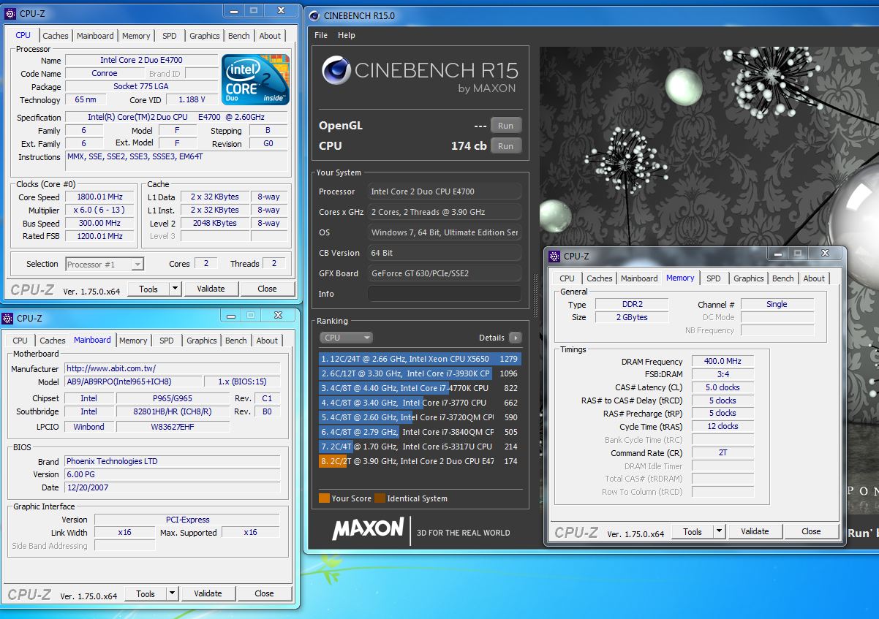The image size is (879, 619).
Task: Select About tab in Mainboard CPU-Z window
Action: tap(267, 341)
